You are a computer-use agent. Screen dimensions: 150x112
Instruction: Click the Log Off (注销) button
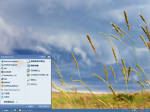29,107
